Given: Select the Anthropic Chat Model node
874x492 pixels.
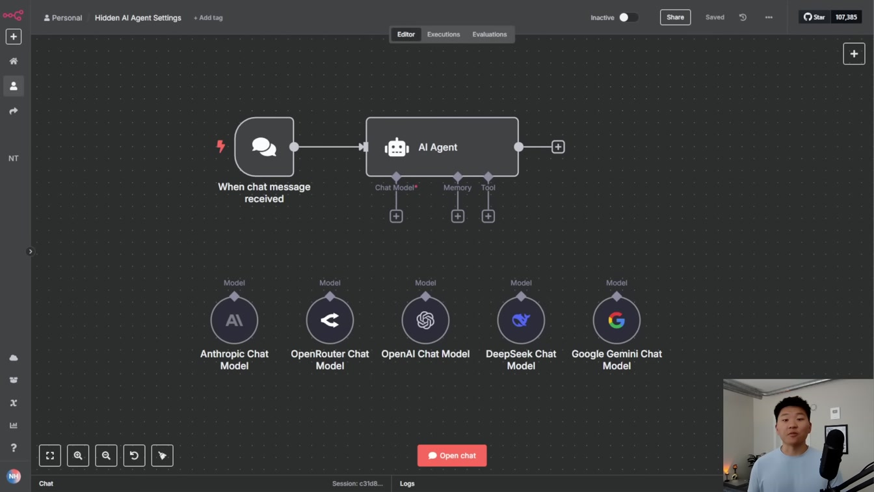Looking at the screenshot, I should pyautogui.click(x=234, y=320).
